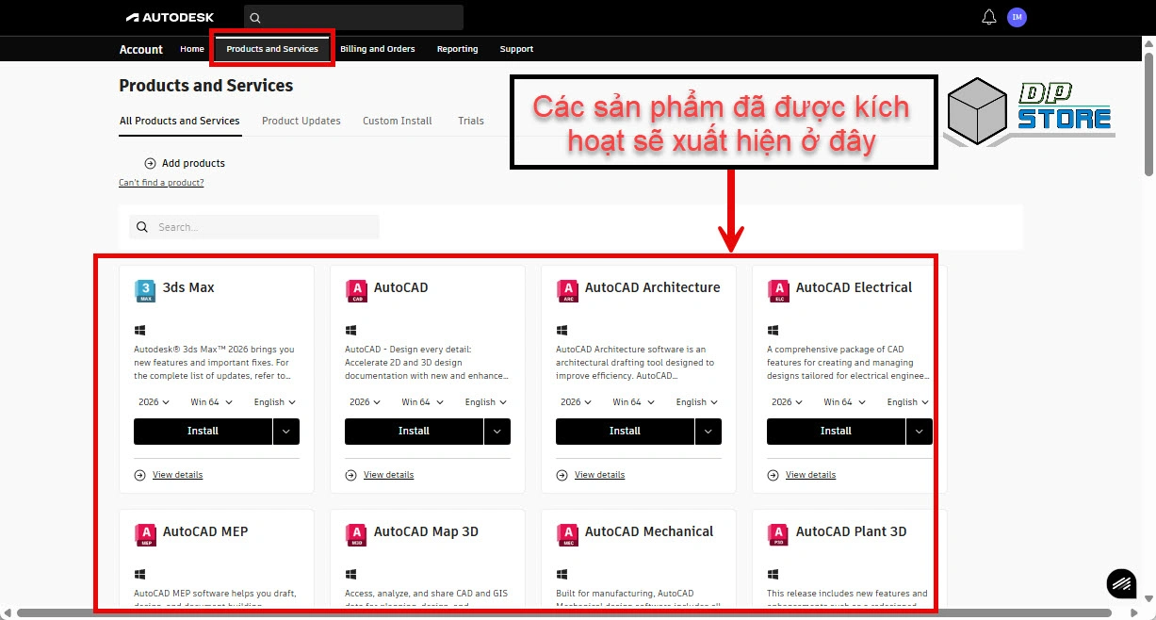1156x620 pixels.
Task: Expand 3ds Max Install options arrow
Action: coord(286,432)
